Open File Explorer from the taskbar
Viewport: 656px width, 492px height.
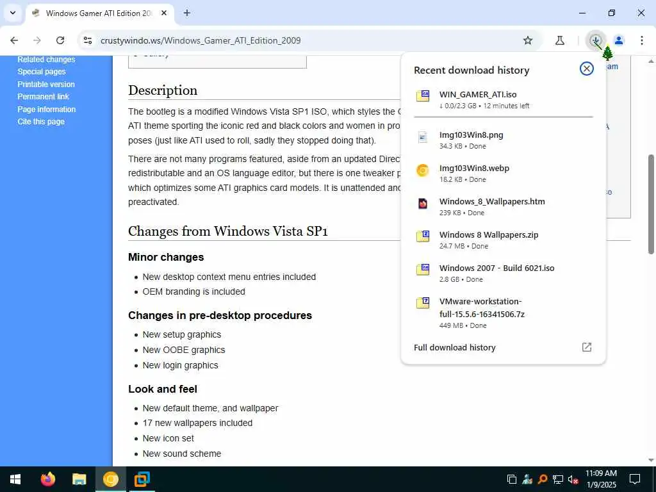(79, 479)
